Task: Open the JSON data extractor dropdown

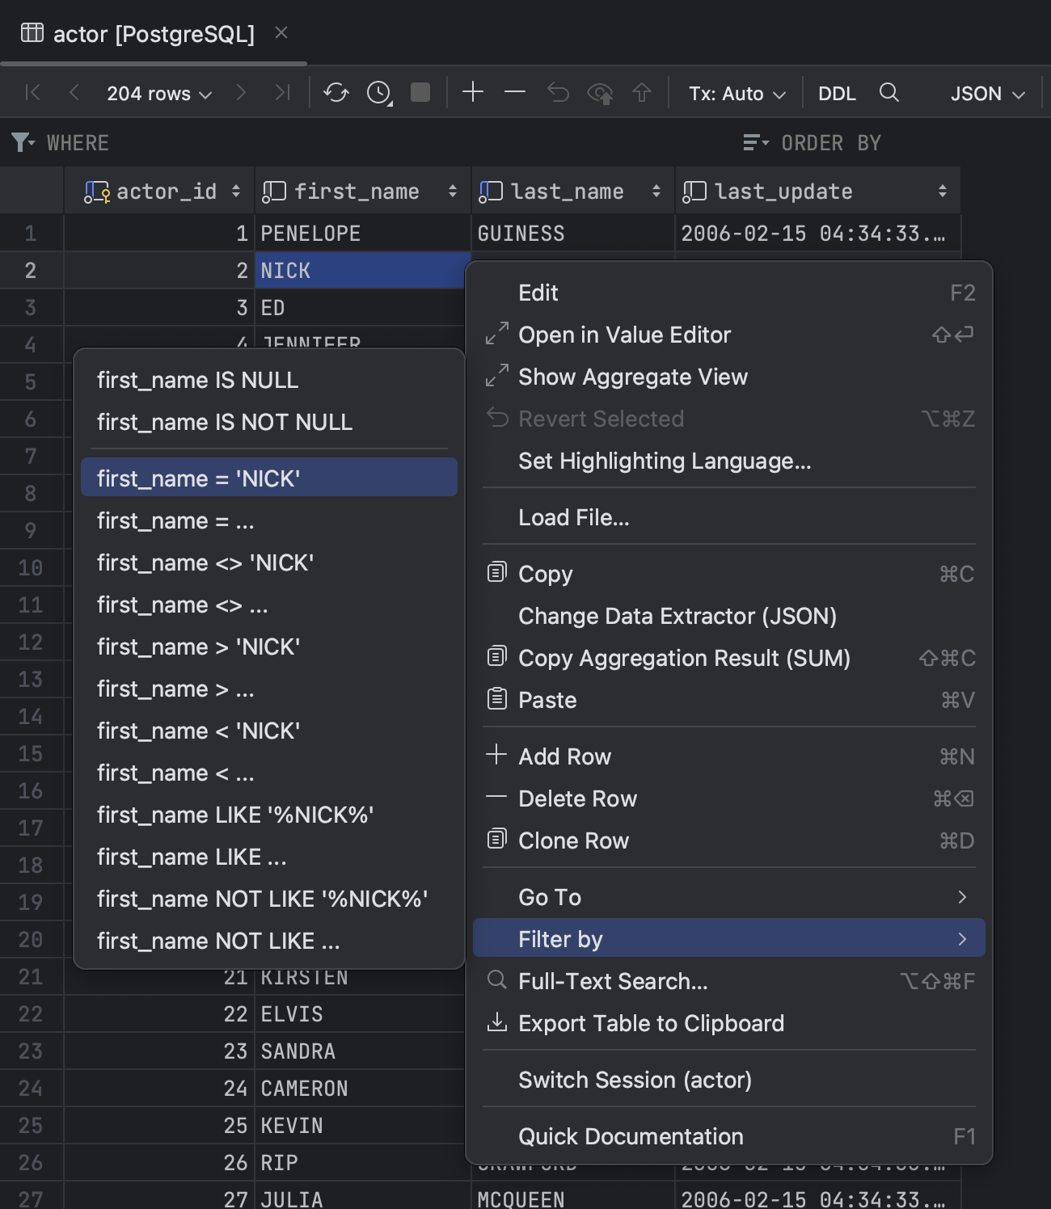Action: [985, 93]
